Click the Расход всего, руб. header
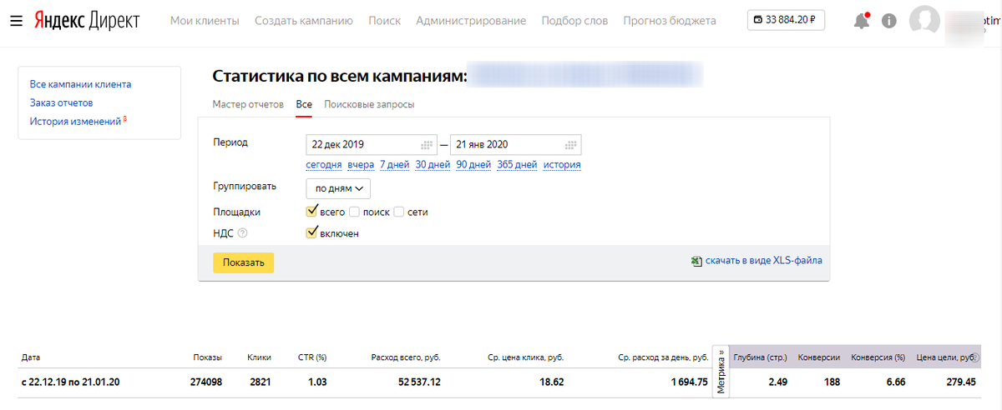The width and height of the screenshot is (1002, 410). click(406, 358)
